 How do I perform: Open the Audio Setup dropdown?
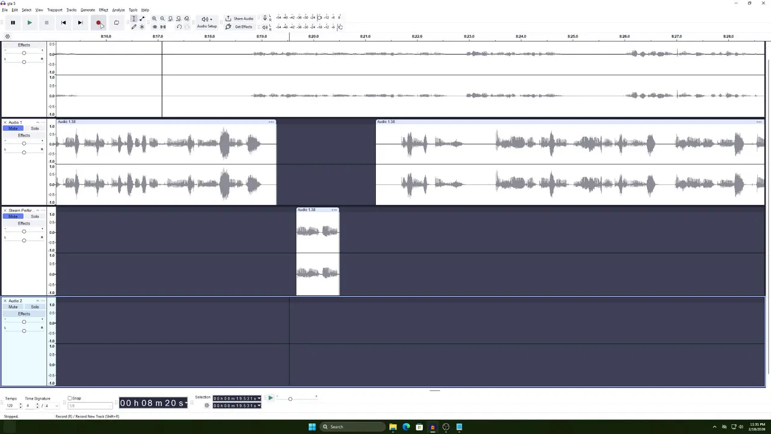(x=207, y=22)
